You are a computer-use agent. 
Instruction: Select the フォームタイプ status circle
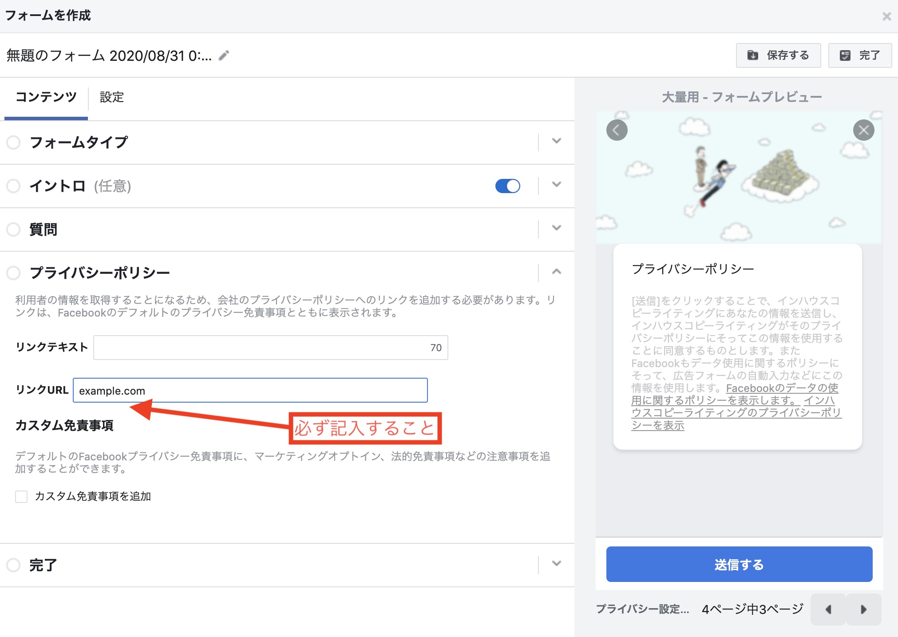pos(13,142)
